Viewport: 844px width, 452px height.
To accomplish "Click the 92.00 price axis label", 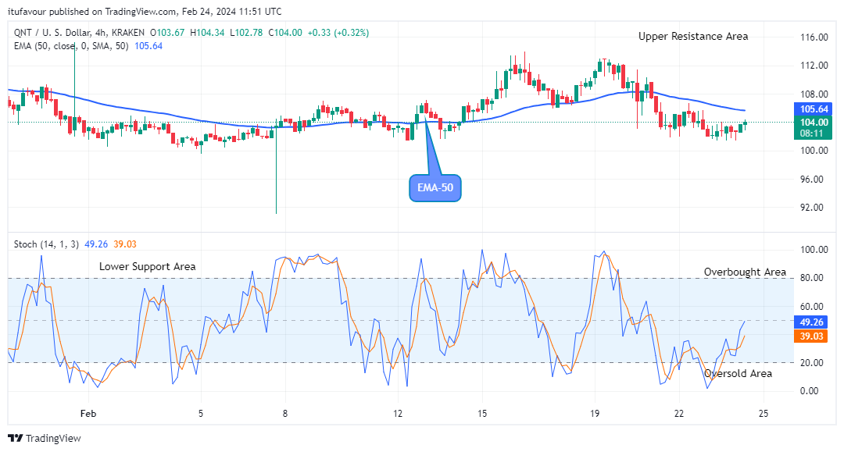I will click(x=814, y=208).
